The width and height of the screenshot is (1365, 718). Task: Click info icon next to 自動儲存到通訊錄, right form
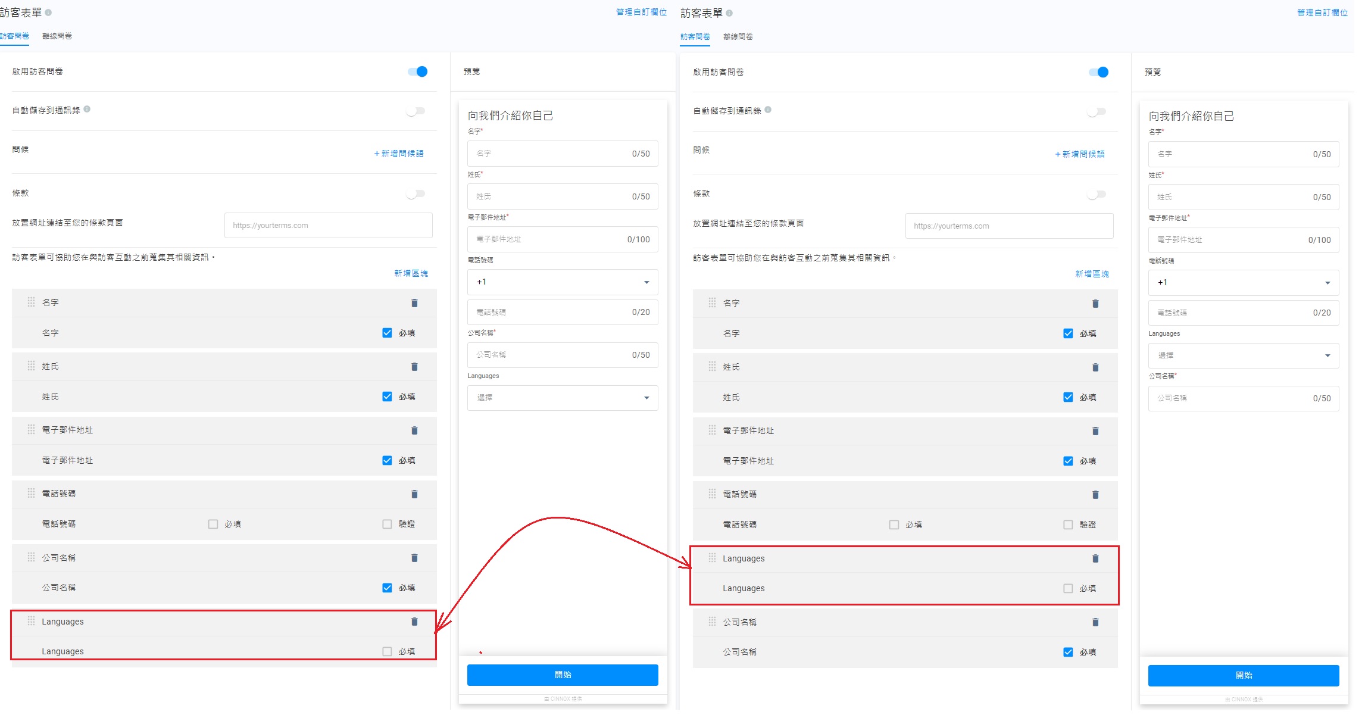(x=768, y=110)
